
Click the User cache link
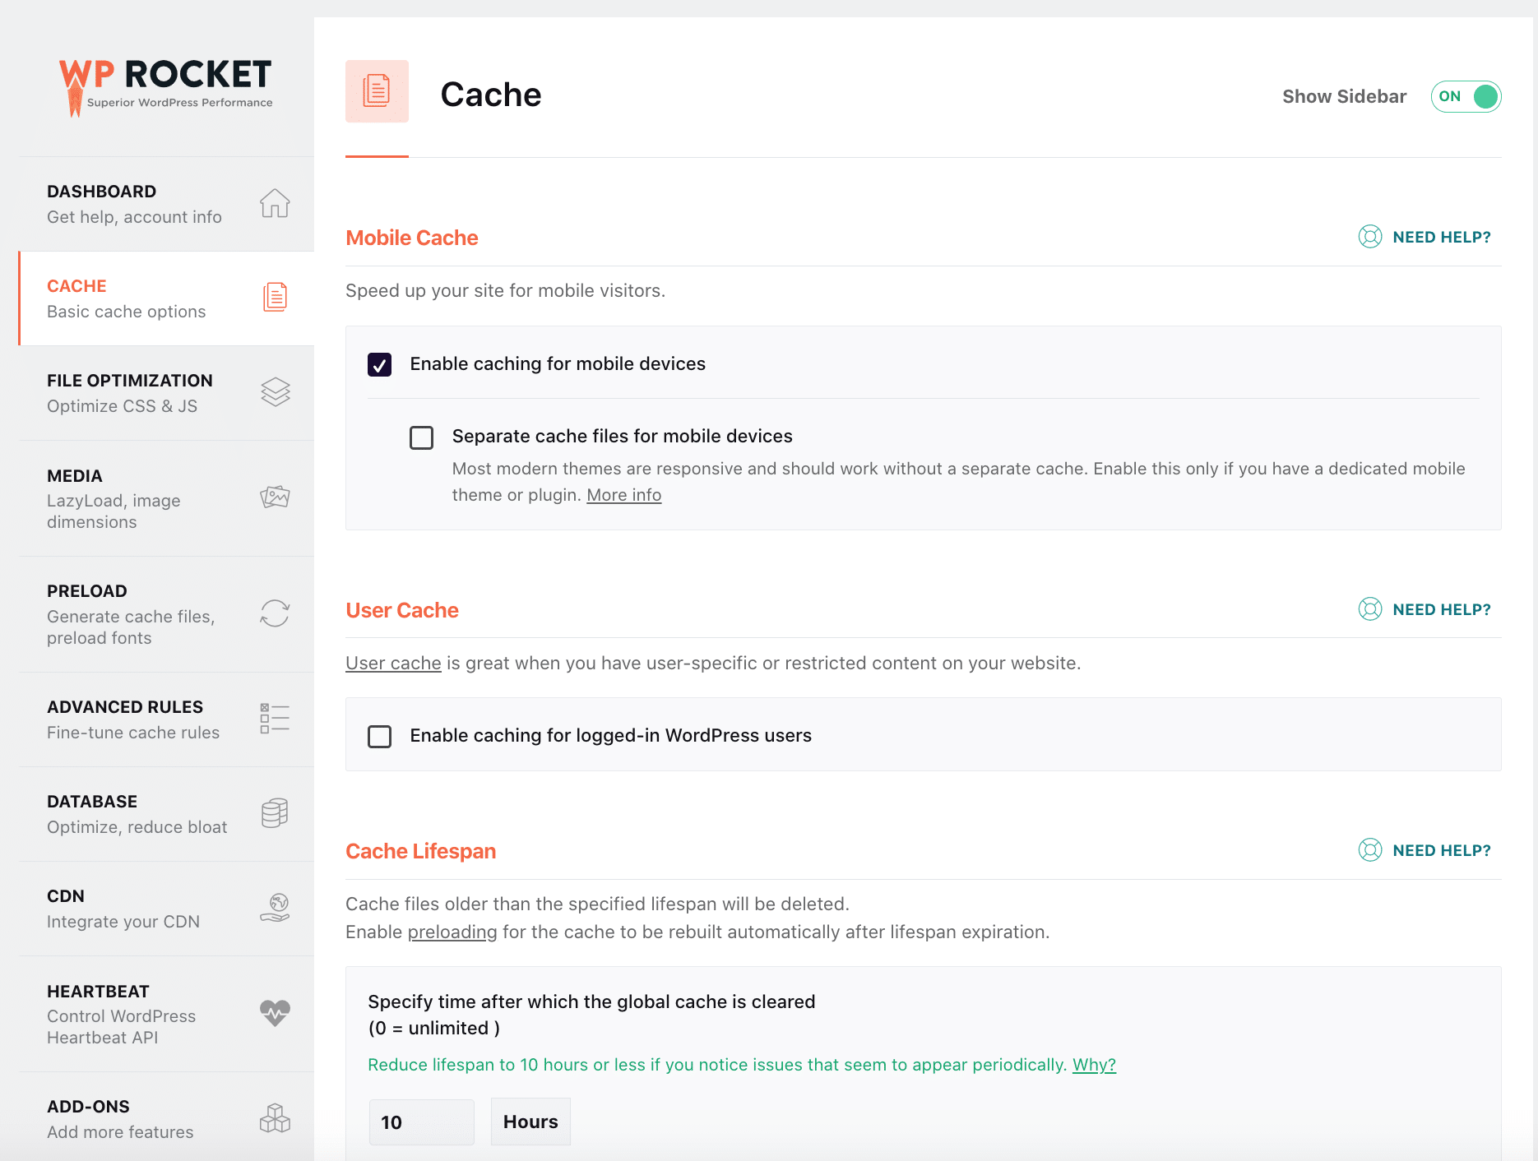pos(393,663)
